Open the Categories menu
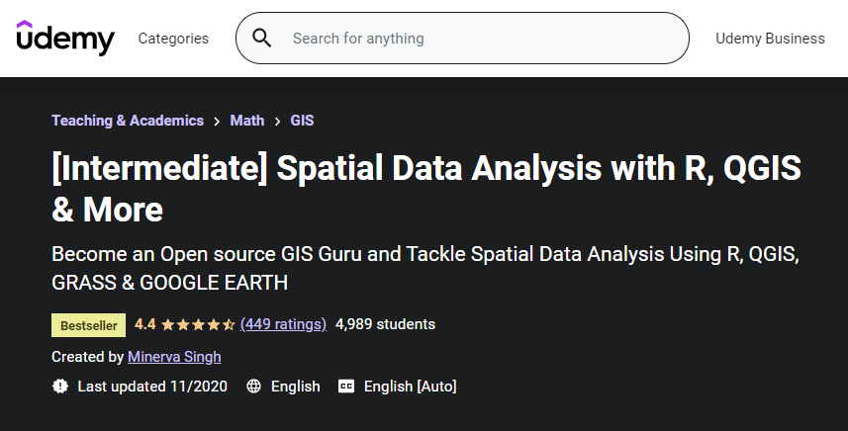848x431 pixels. [173, 39]
